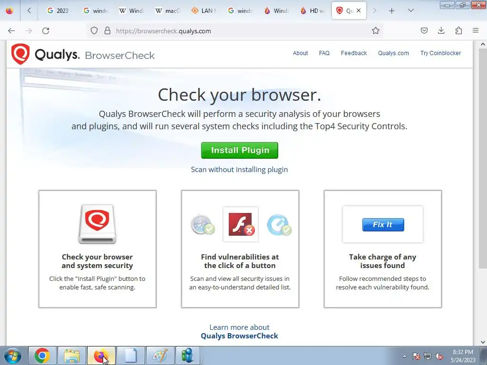
Task: Open the Feedback link
Action: click(354, 53)
